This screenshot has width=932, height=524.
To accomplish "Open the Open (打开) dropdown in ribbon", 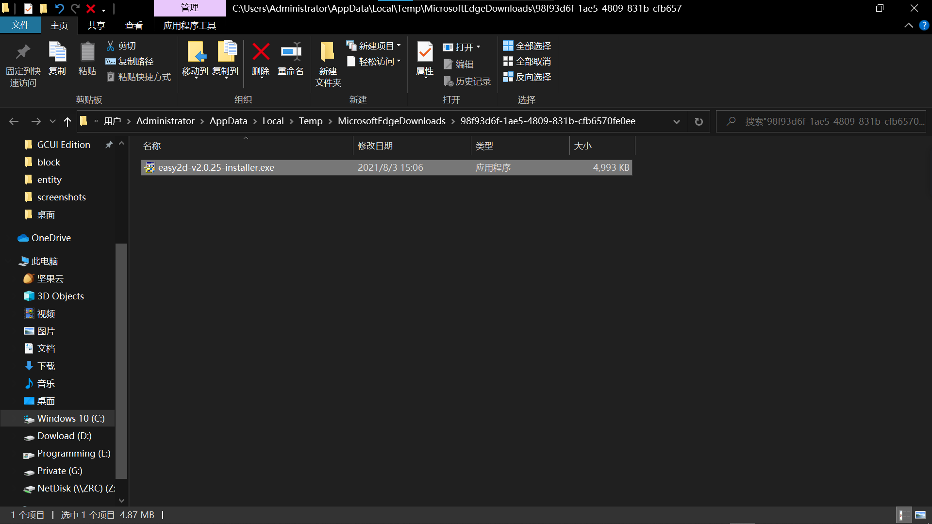I will coord(461,47).
